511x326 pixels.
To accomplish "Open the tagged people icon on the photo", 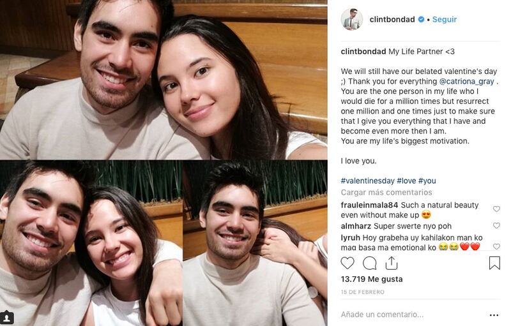I will (x=7, y=317).
